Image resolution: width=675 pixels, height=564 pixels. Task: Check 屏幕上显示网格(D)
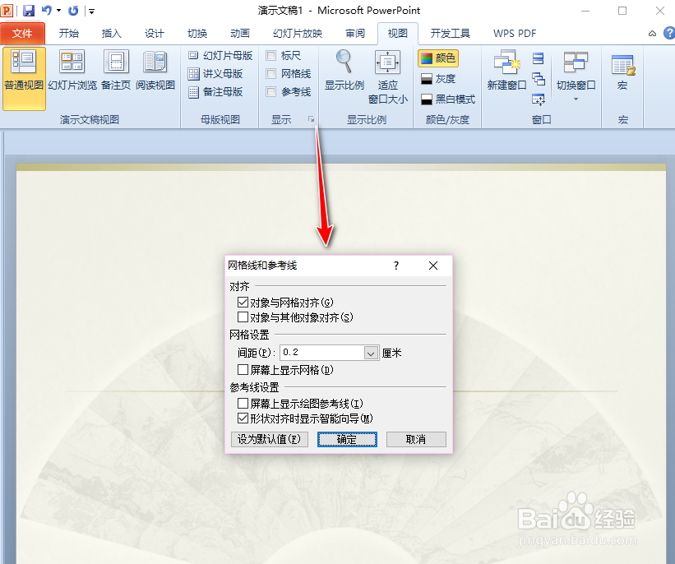(243, 369)
